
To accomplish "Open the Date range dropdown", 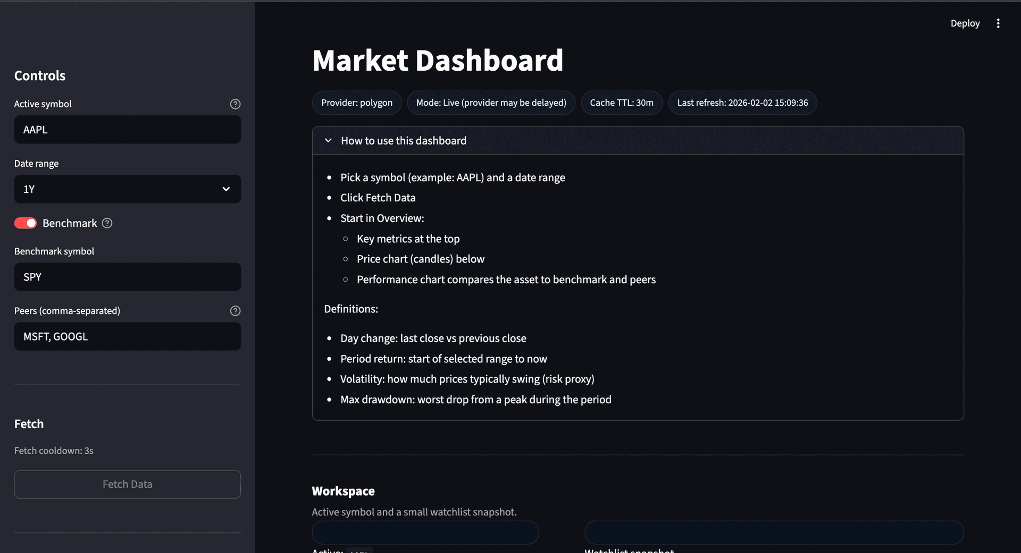I will (127, 189).
